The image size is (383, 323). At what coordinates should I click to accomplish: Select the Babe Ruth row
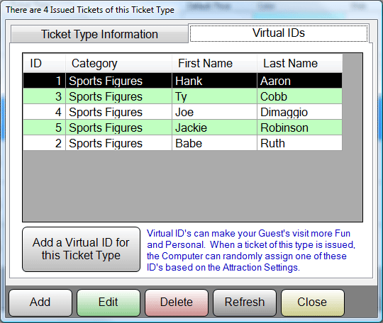183,143
